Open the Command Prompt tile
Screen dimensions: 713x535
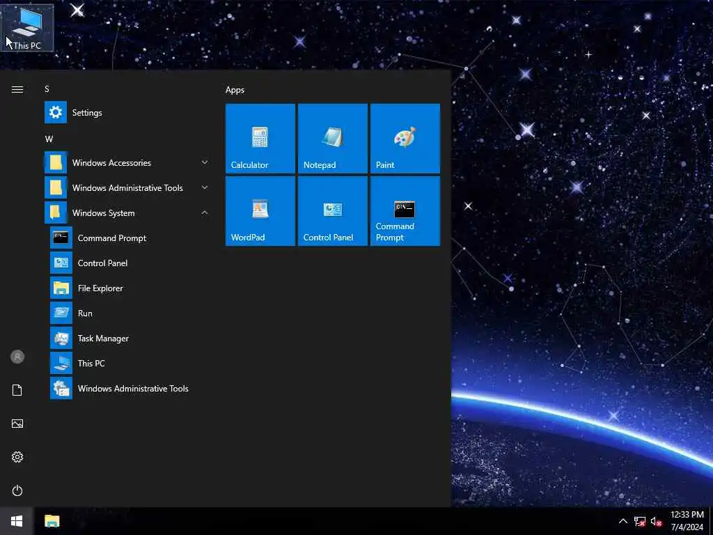405,211
